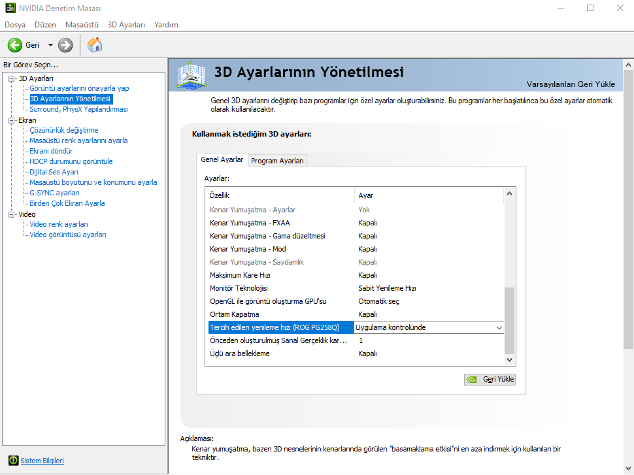The width and height of the screenshot is (634, 475).
Task: Open Video renk ayarları
Action: pos(59,224)
